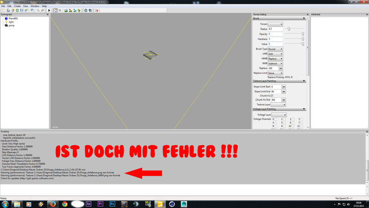Click the Slope Limit End input field
This screenshot has width=369, height=208.
pyautogui.click(x=275, y=92)
